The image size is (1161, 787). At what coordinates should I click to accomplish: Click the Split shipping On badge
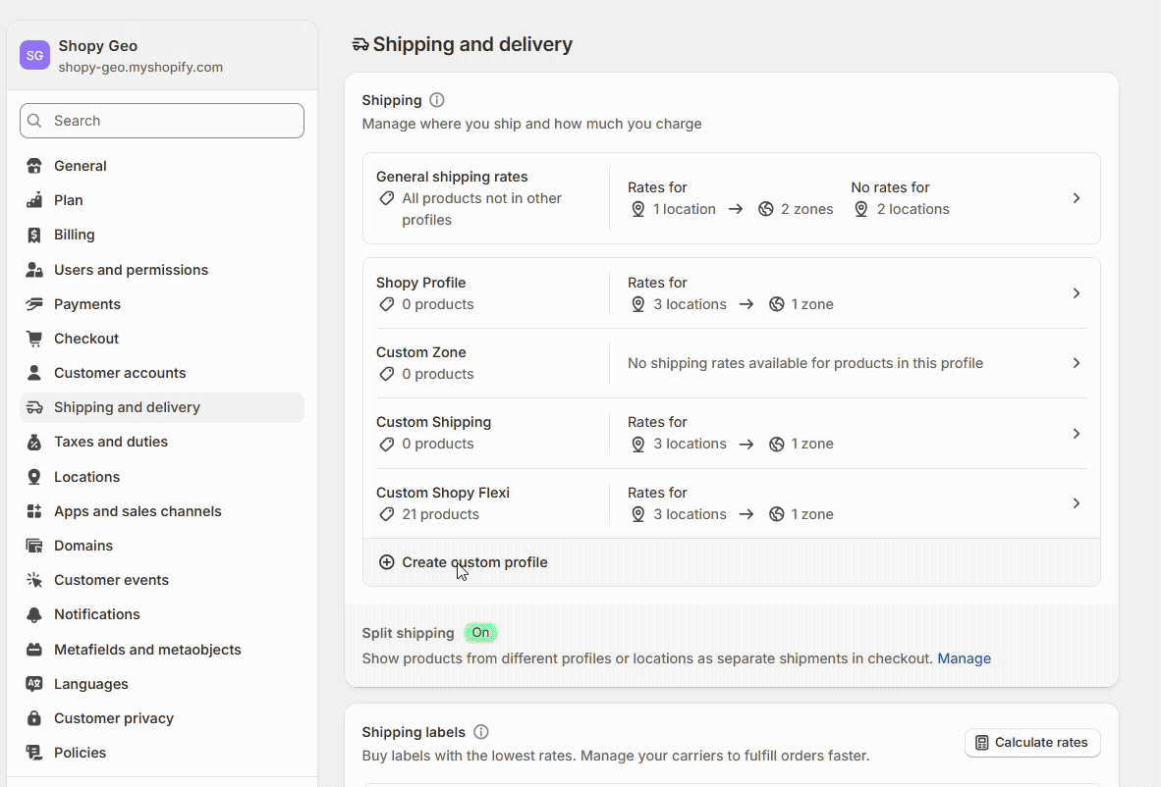(x=480, y=632)
